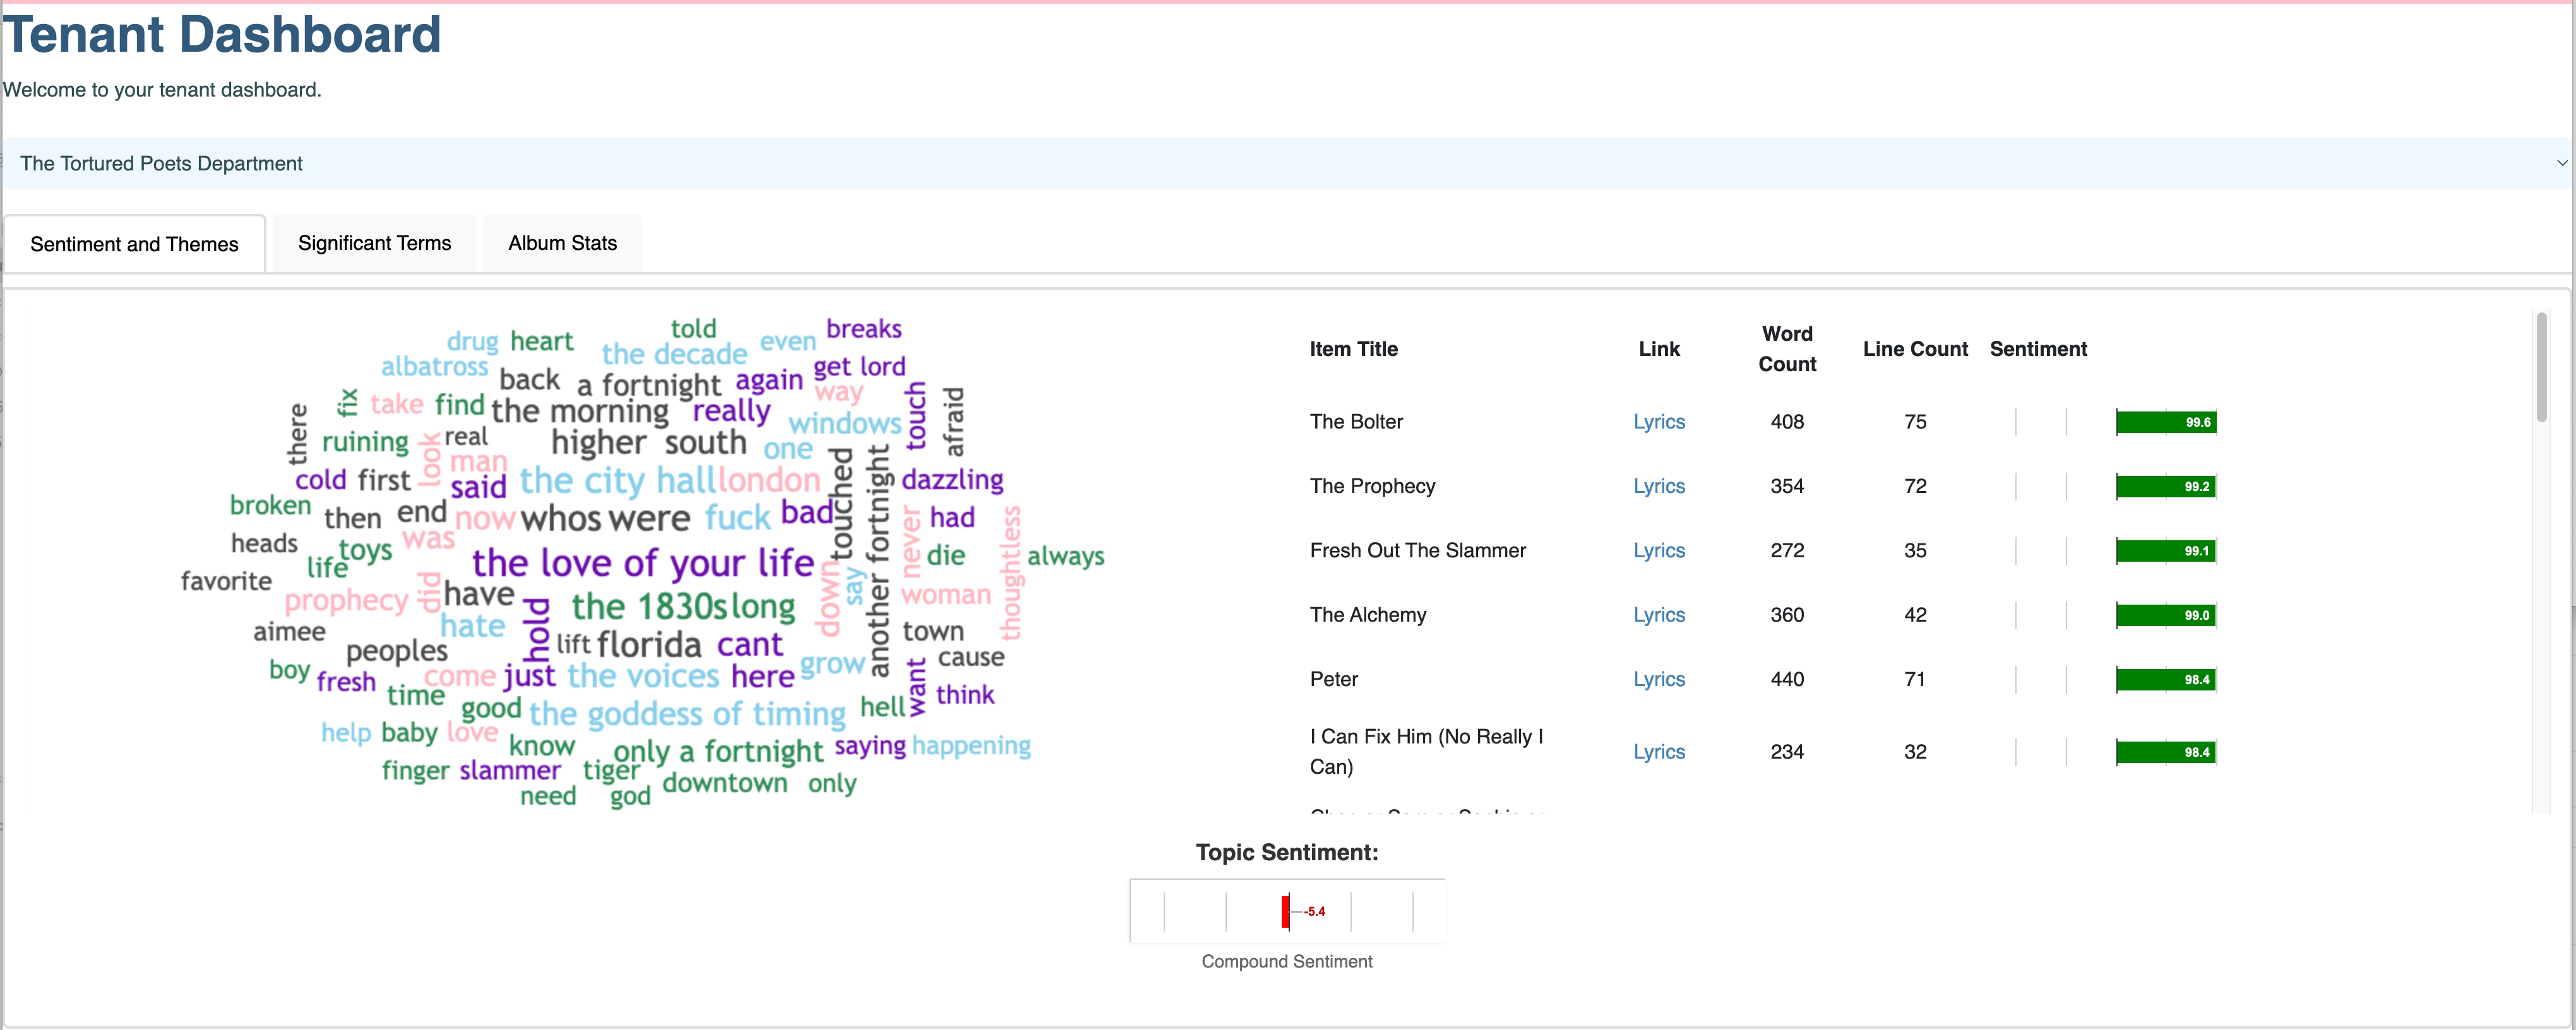Image resolution: width=2576 pixels, height=1030 pixels.
Task: Open Lyrics link for The Alchemy
Action: 1659,615
